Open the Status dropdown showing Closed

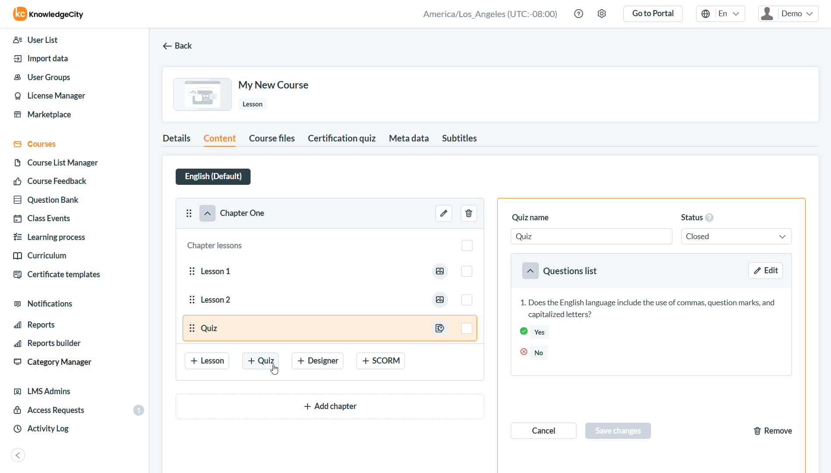click(736, 236)
